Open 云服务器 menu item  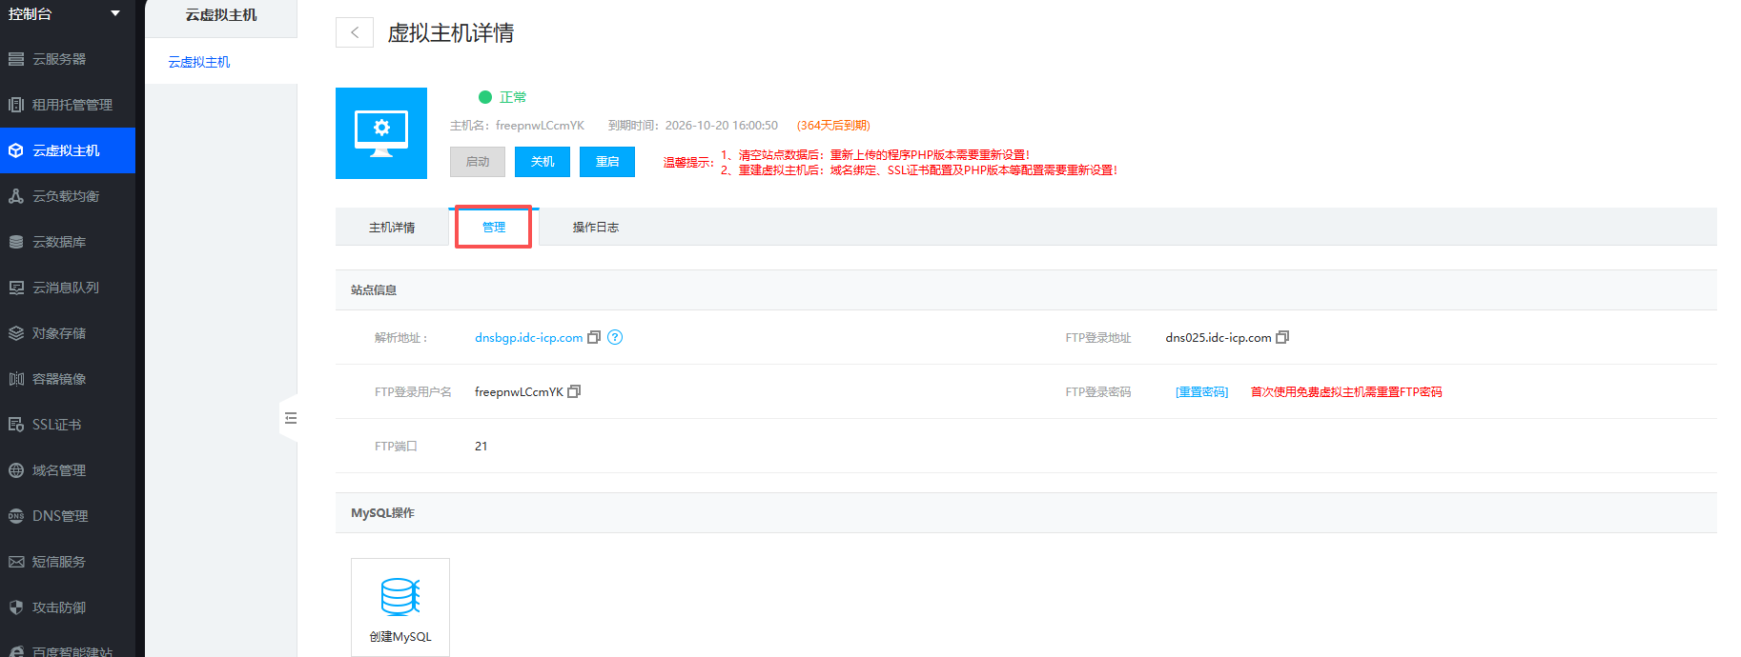(x=68, y=59)
